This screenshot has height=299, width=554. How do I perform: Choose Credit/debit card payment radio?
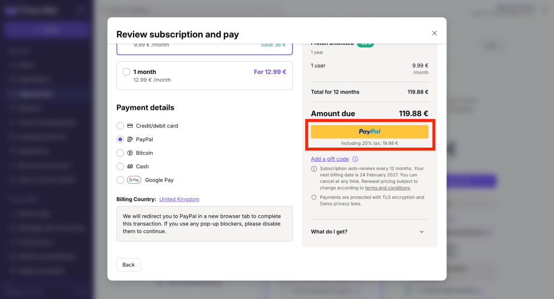tap(120, 125)
